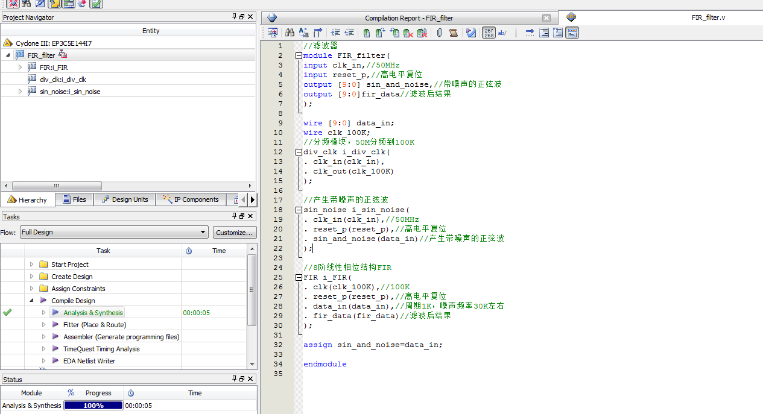Click the Find and Replace icon
The width and height of the screenshot is (763, 414).
click(304, 33)
